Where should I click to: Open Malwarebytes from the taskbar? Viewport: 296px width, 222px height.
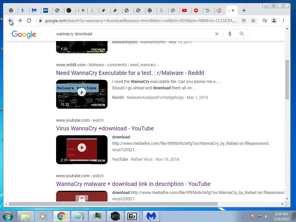click(x=151, y=216)
